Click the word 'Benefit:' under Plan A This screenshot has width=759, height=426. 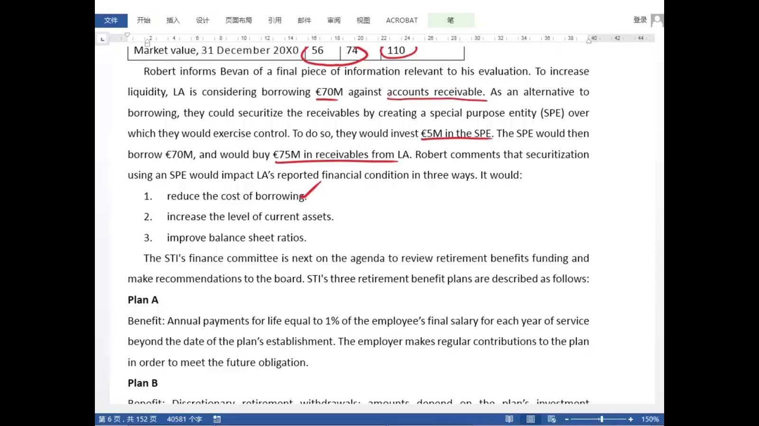(146, 321)
